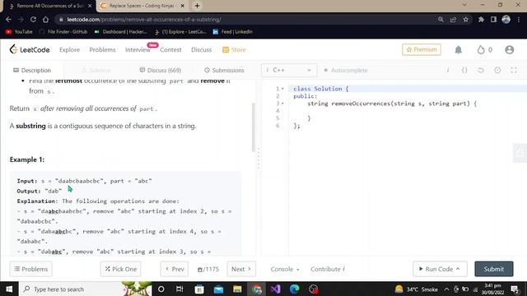The height and width of the screenshot is (296, 527).
Task: Click the address bar URL
Action: point(144,20)
